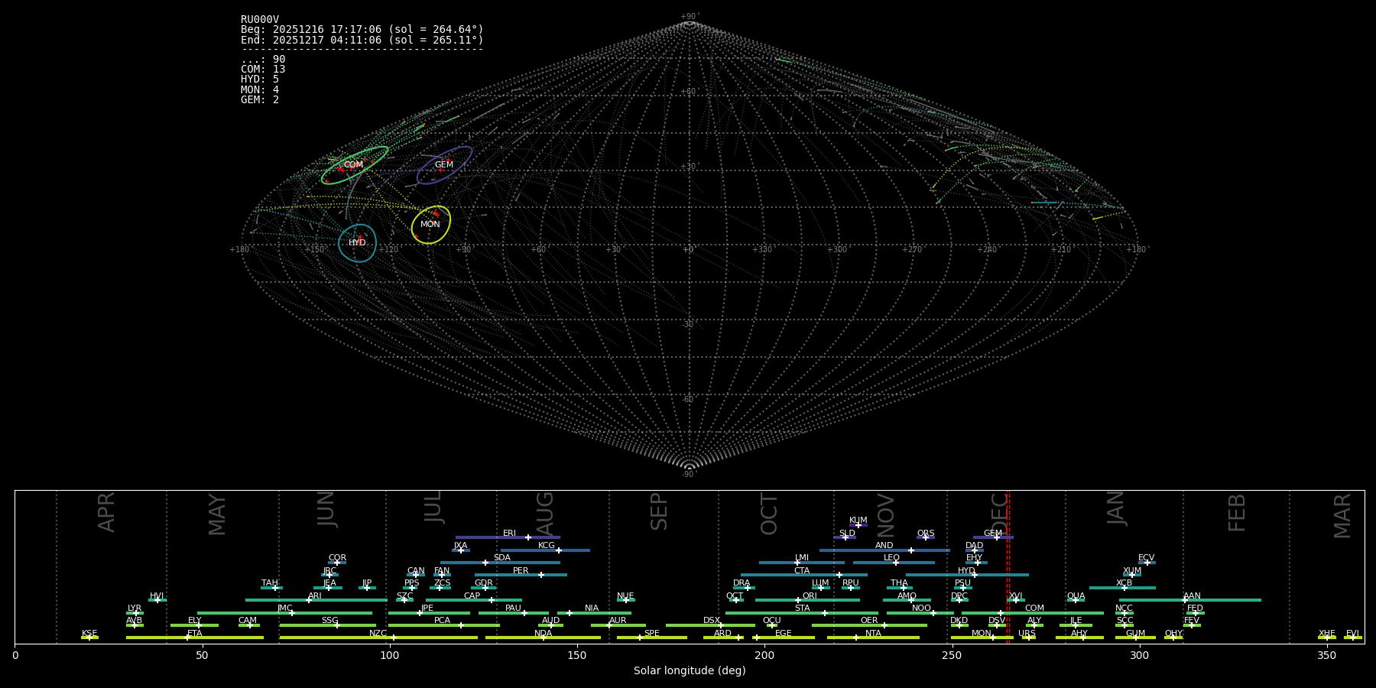Click the ETA shower label in the timeline
This screenshot has height=688, width=1376.
[x=195, y=634]
